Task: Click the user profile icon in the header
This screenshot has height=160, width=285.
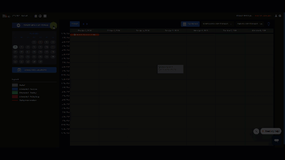Action: tap(276, 16)
